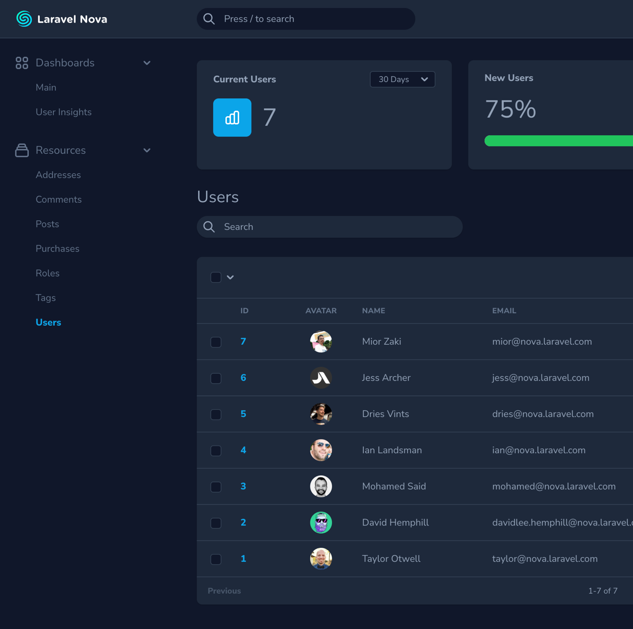
Task: Click Jess Archer's avatar icon
Action: [321, 378]
